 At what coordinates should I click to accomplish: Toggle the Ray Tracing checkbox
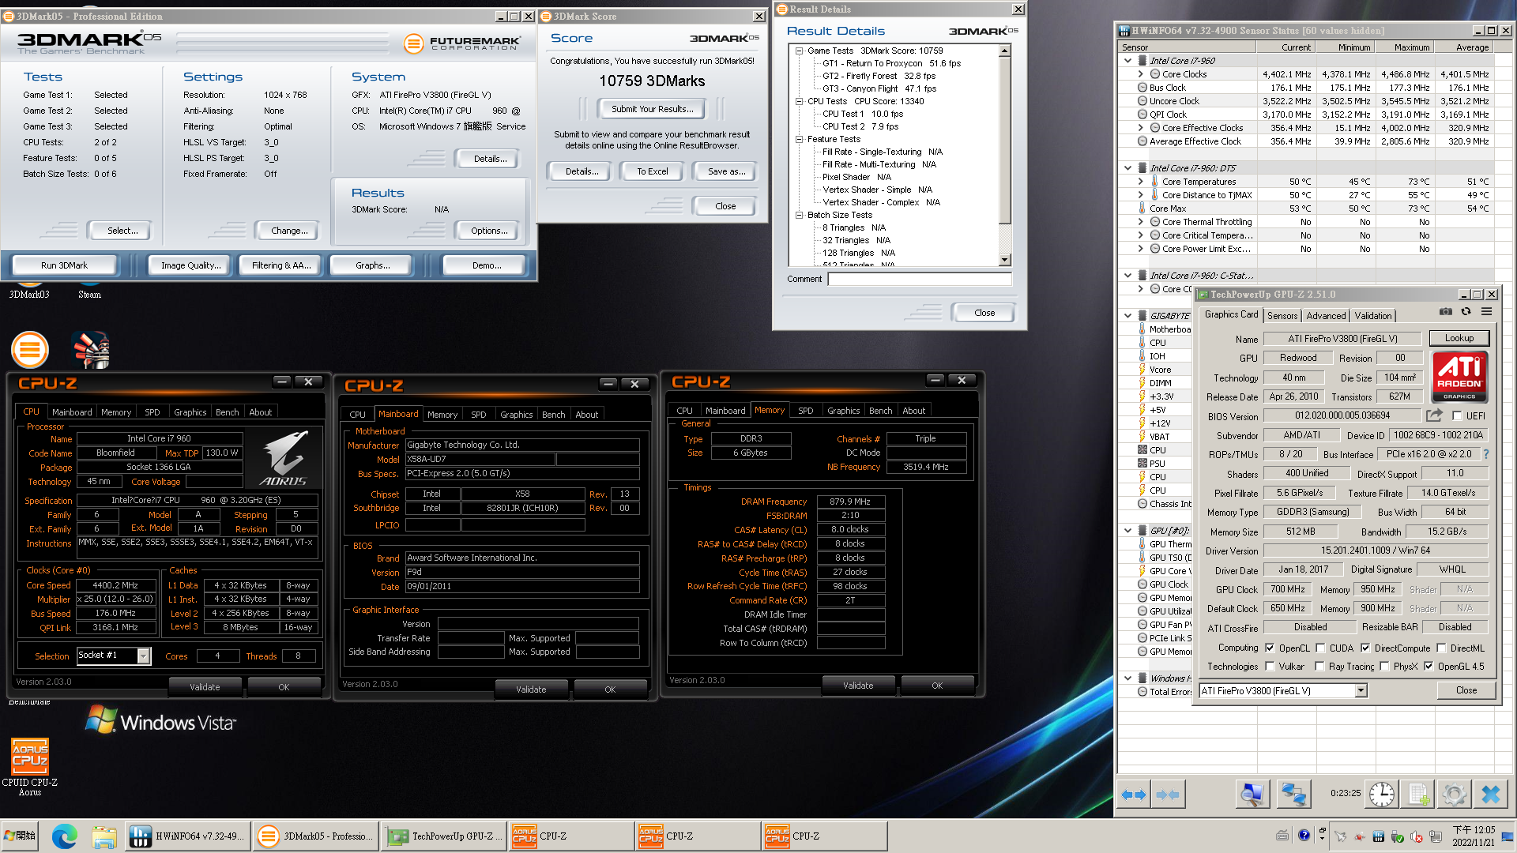[1319, 666]
